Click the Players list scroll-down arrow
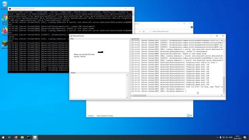Screen dimensions: 249x140 point(127,98)
